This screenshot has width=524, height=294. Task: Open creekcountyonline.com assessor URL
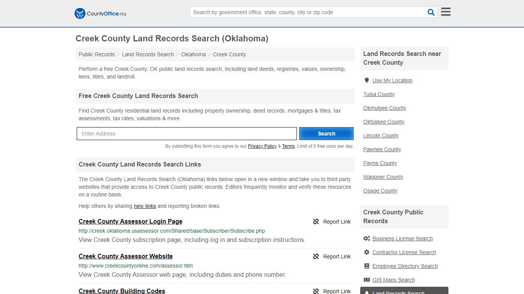tap(136, 266)
